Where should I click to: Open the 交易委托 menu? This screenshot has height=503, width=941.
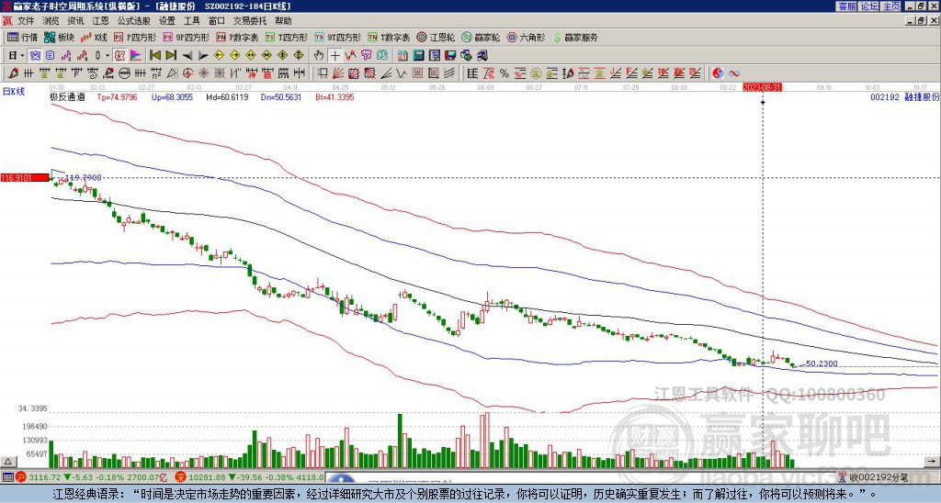250,21
